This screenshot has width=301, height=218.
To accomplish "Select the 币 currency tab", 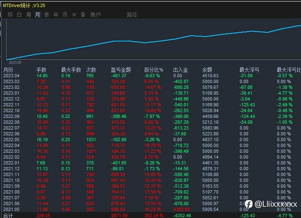I will pos(65,15).
